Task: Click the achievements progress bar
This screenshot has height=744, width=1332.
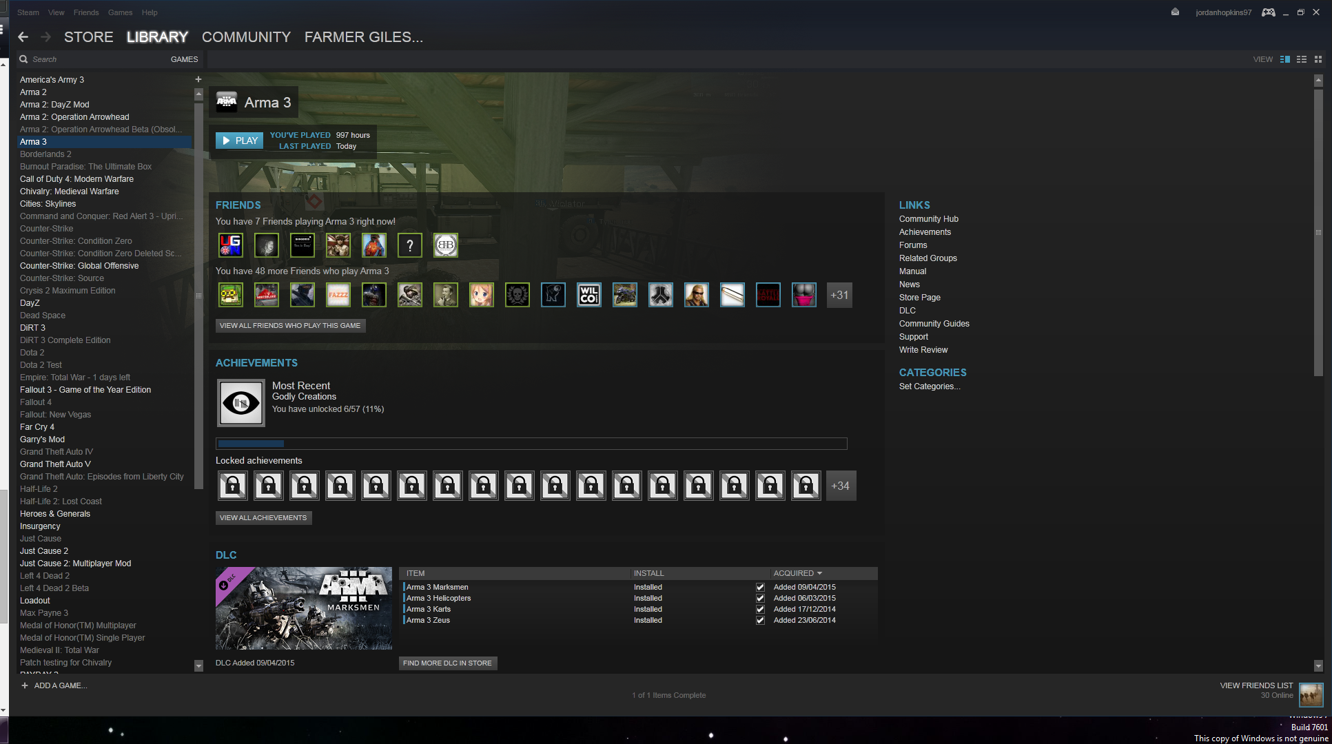Action: 531,444
